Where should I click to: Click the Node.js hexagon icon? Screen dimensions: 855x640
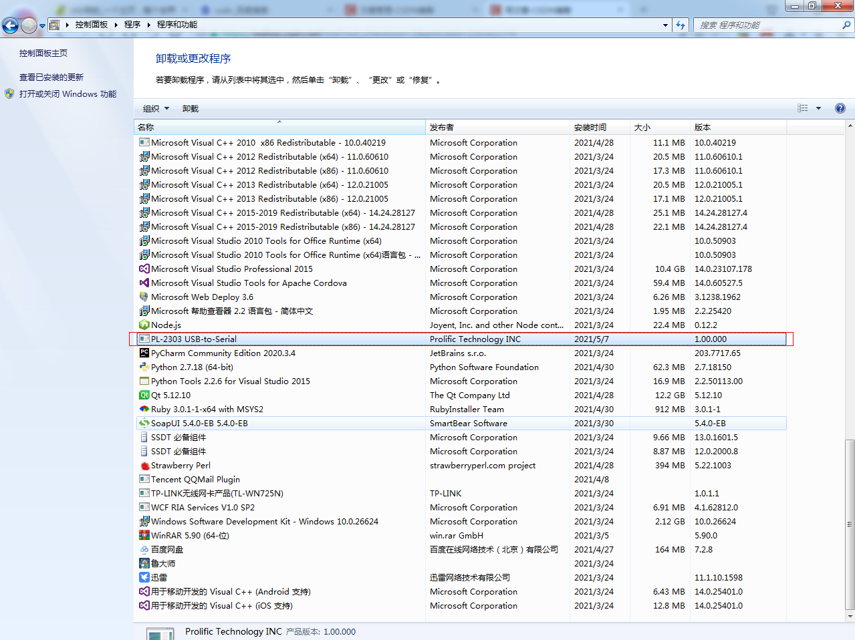click(144, 325)
